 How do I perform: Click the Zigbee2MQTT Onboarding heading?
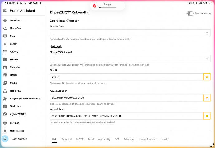tap(70, 12)
